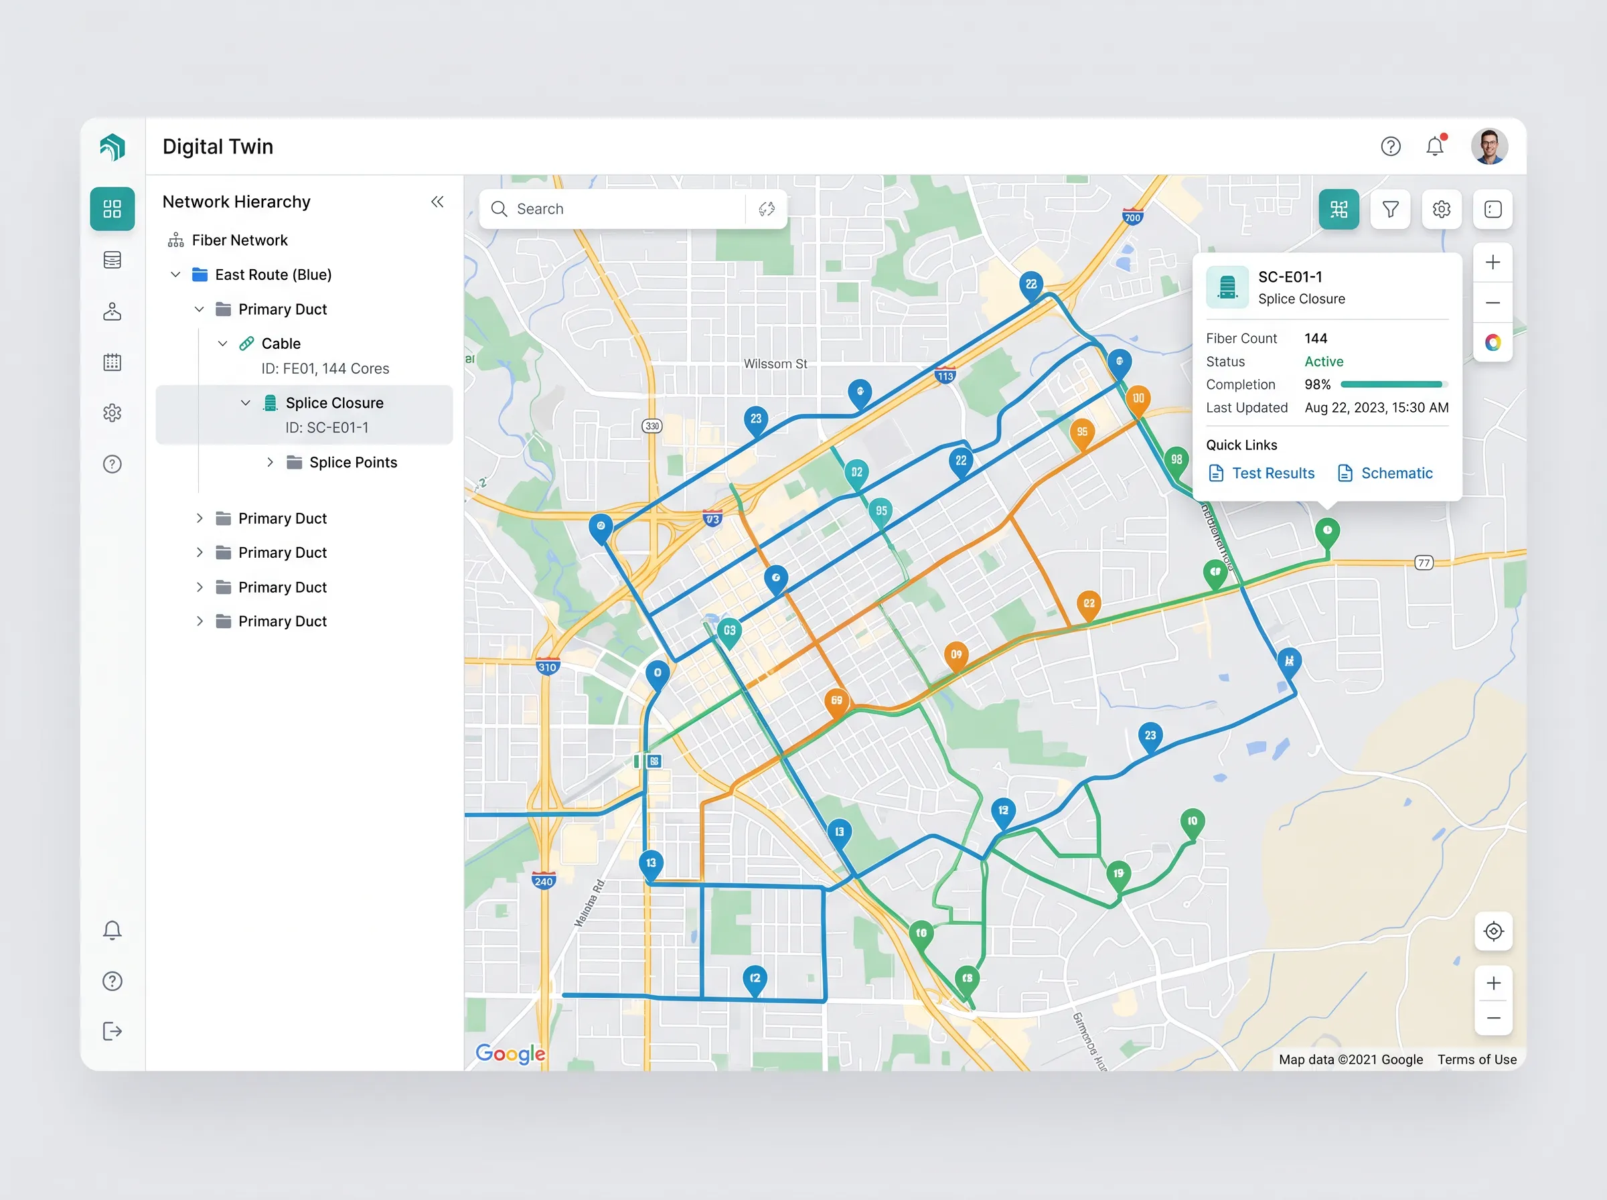Click the green map marker 98

[1176, 461]
